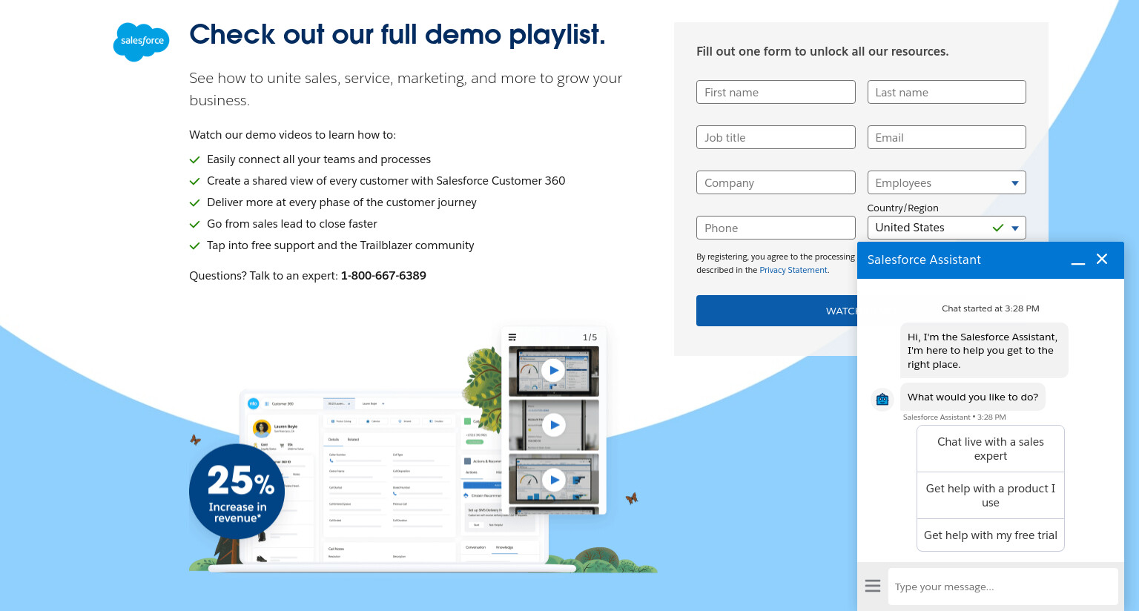This screenshot has height=611, width=1139.
Task: Click the blue Watch button
Action: pyautogui.click(x=776, y=311)
